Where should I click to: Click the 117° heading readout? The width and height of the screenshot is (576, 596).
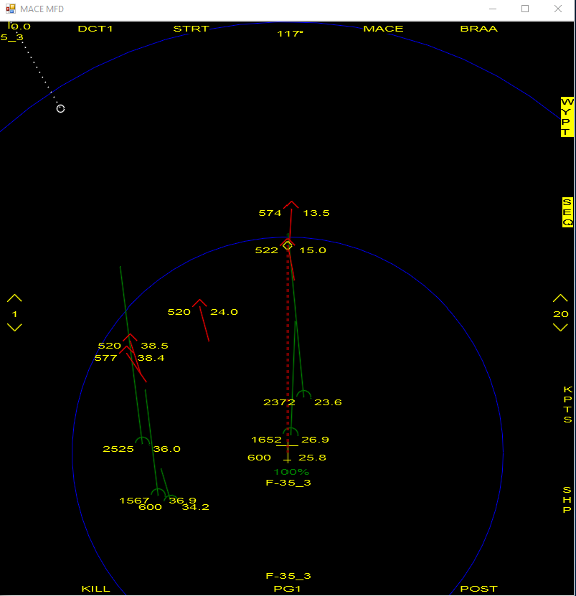click(x=291, y=34)
